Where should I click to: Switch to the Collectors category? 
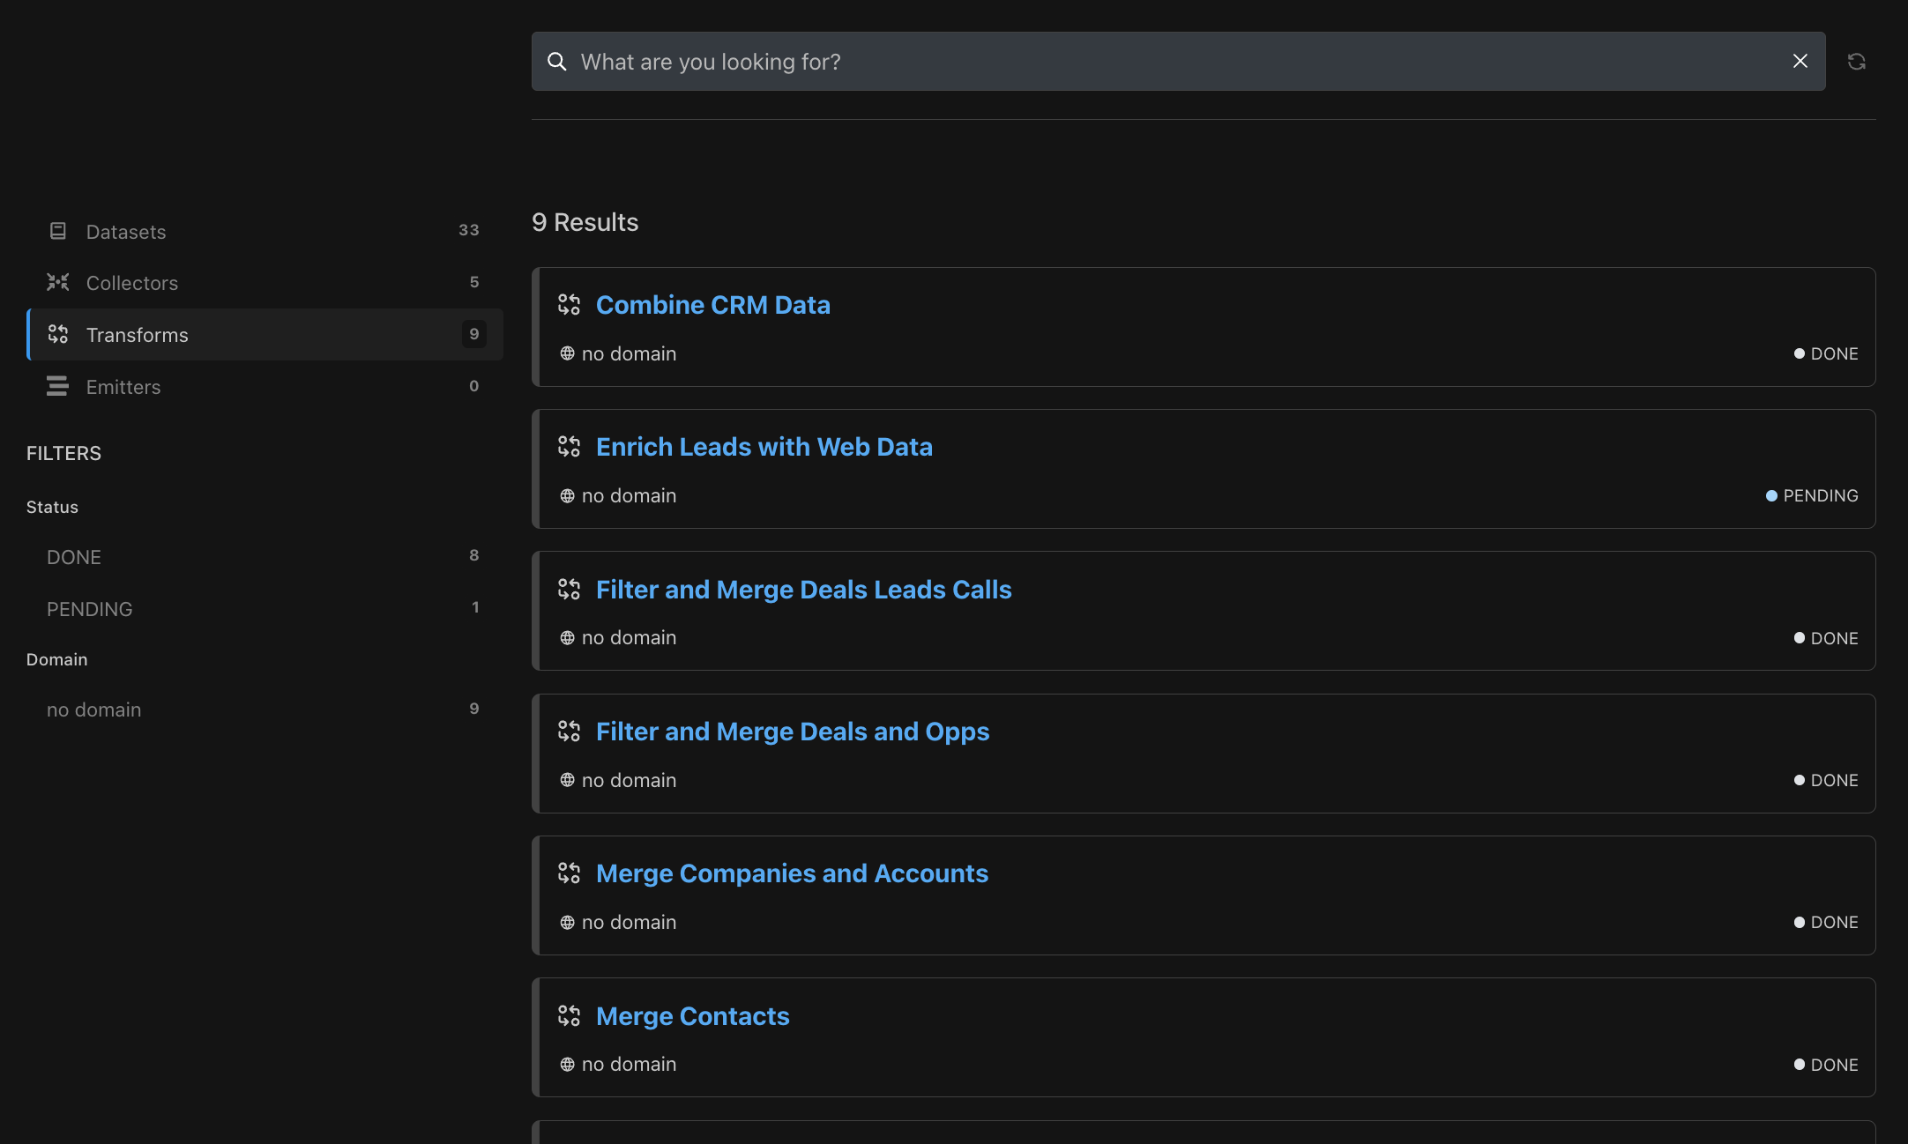coord(132,283)
